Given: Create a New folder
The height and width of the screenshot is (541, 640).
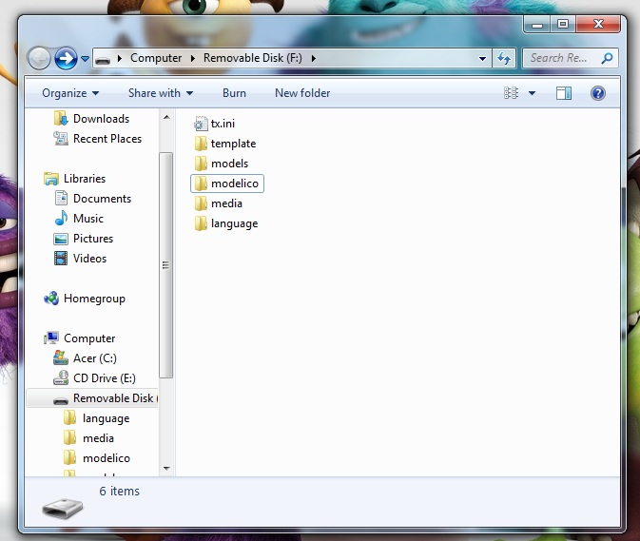Looking at the screenshot, I should point(302,93).
